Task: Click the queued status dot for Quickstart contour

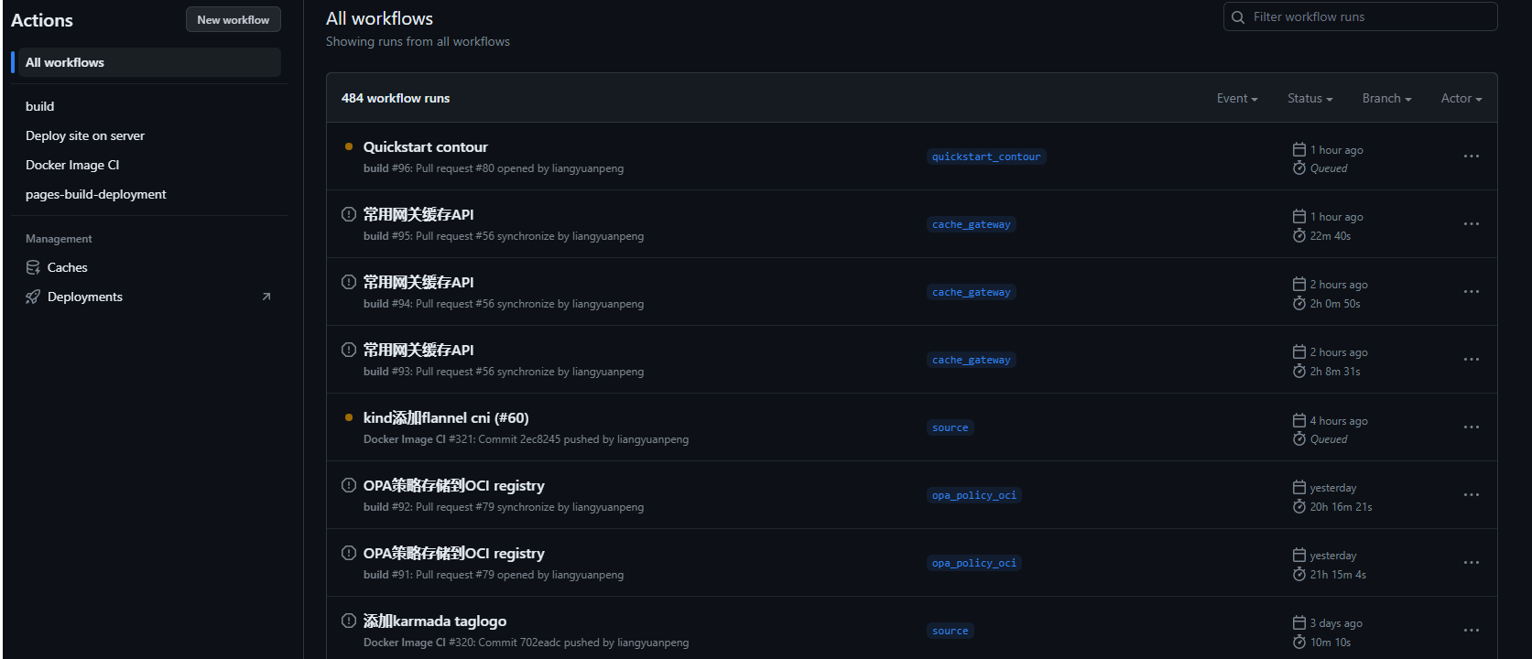Action: click(349, 146)
